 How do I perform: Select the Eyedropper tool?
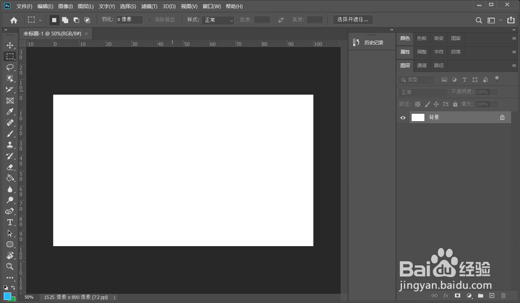[x=10, y=112]
